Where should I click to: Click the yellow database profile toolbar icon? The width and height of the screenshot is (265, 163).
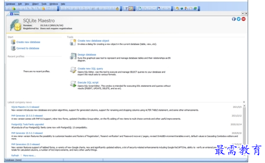pyautogui.click(x=43, y=9)
